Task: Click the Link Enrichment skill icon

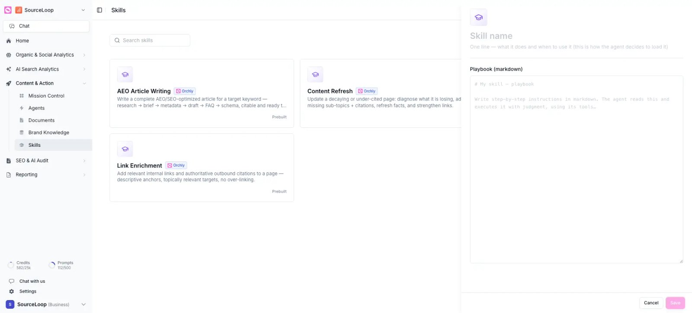Action: tap(125, 149)
